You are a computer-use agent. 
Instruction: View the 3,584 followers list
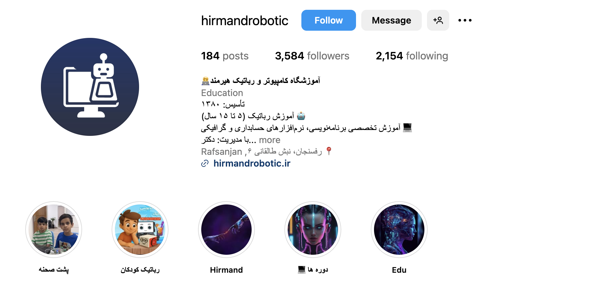click(312, 56)
